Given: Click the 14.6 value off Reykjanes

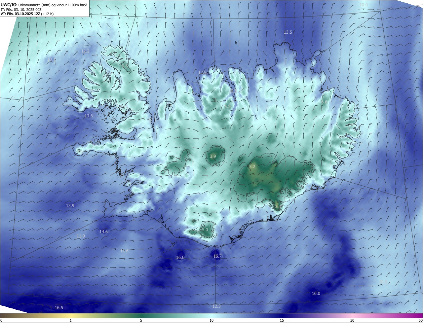Looking at the screenshot, I should point(103,232).
